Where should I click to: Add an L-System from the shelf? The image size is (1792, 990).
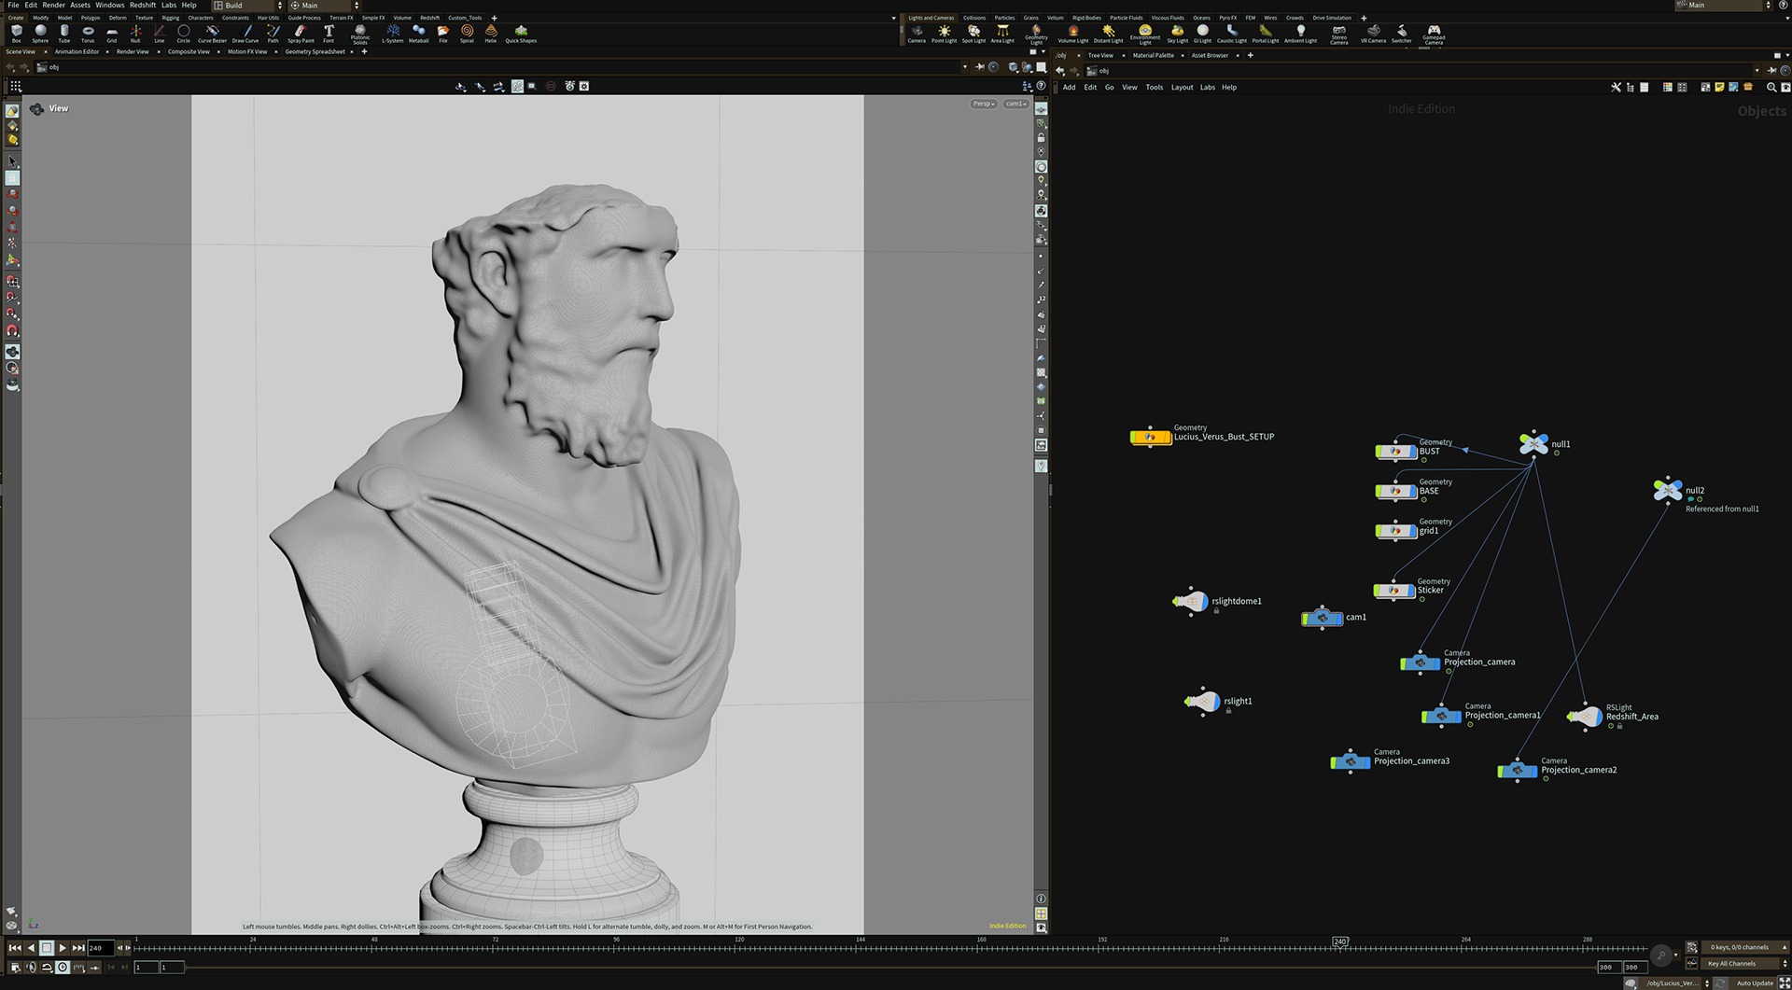(x=393, y=34)
